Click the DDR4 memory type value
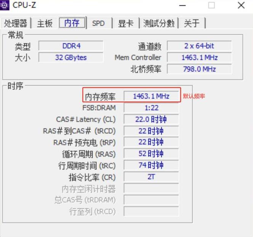253x237 pixels. pyautogui.click(x=71, y=46)
